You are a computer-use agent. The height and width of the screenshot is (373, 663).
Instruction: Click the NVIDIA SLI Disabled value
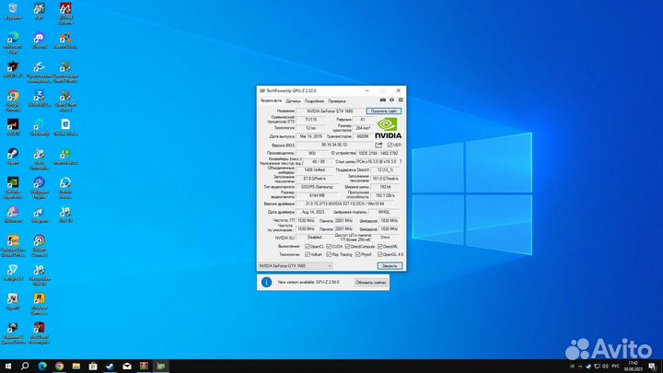coord(315,238)
